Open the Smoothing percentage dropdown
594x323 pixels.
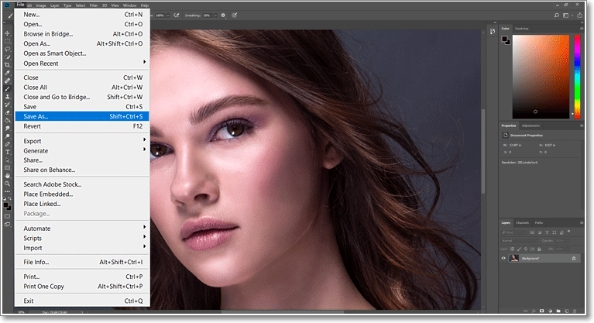[x=215, y=15]
